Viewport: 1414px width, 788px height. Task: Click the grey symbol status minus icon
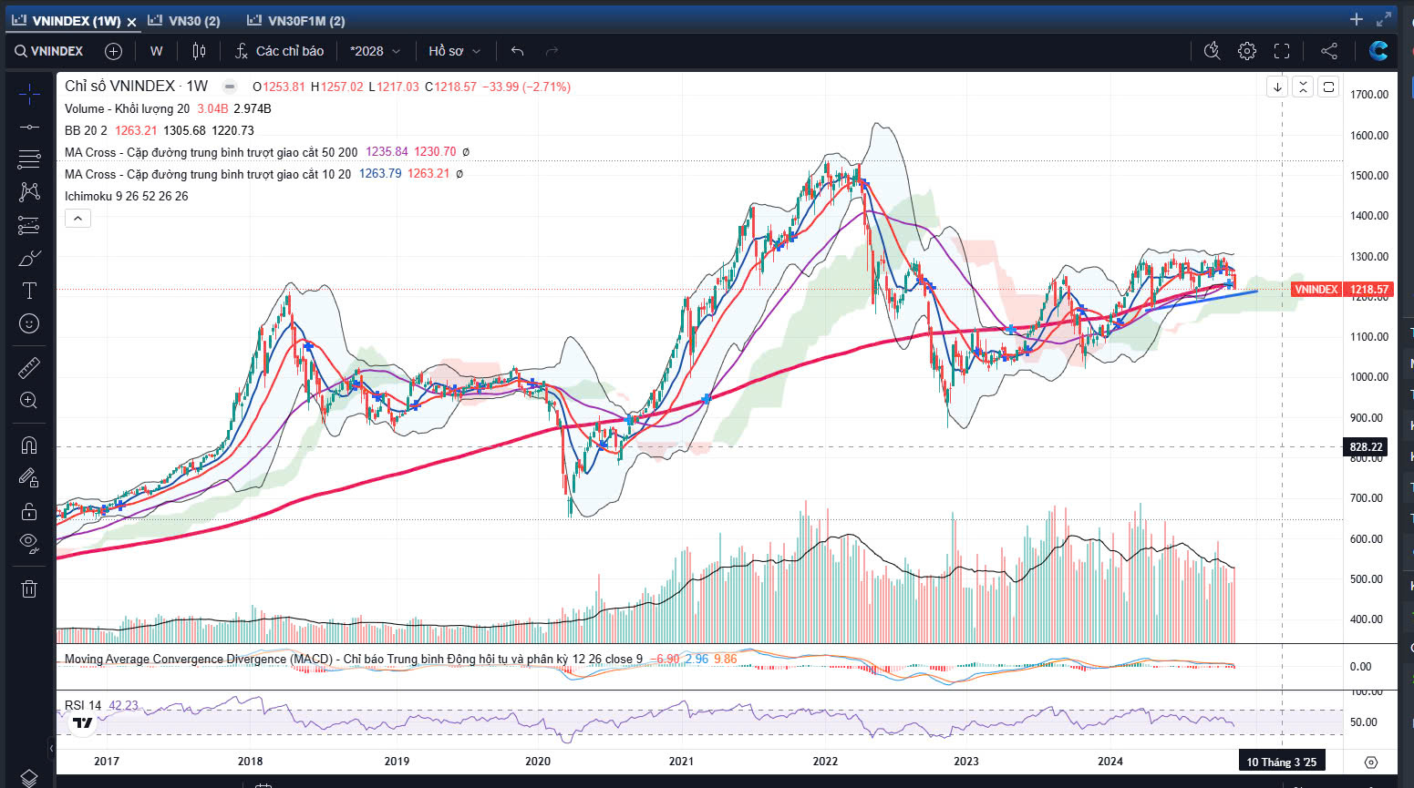click(x=230, y=87)
